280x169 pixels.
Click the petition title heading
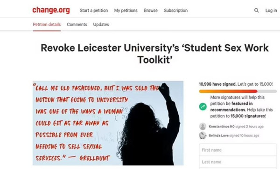154,54
